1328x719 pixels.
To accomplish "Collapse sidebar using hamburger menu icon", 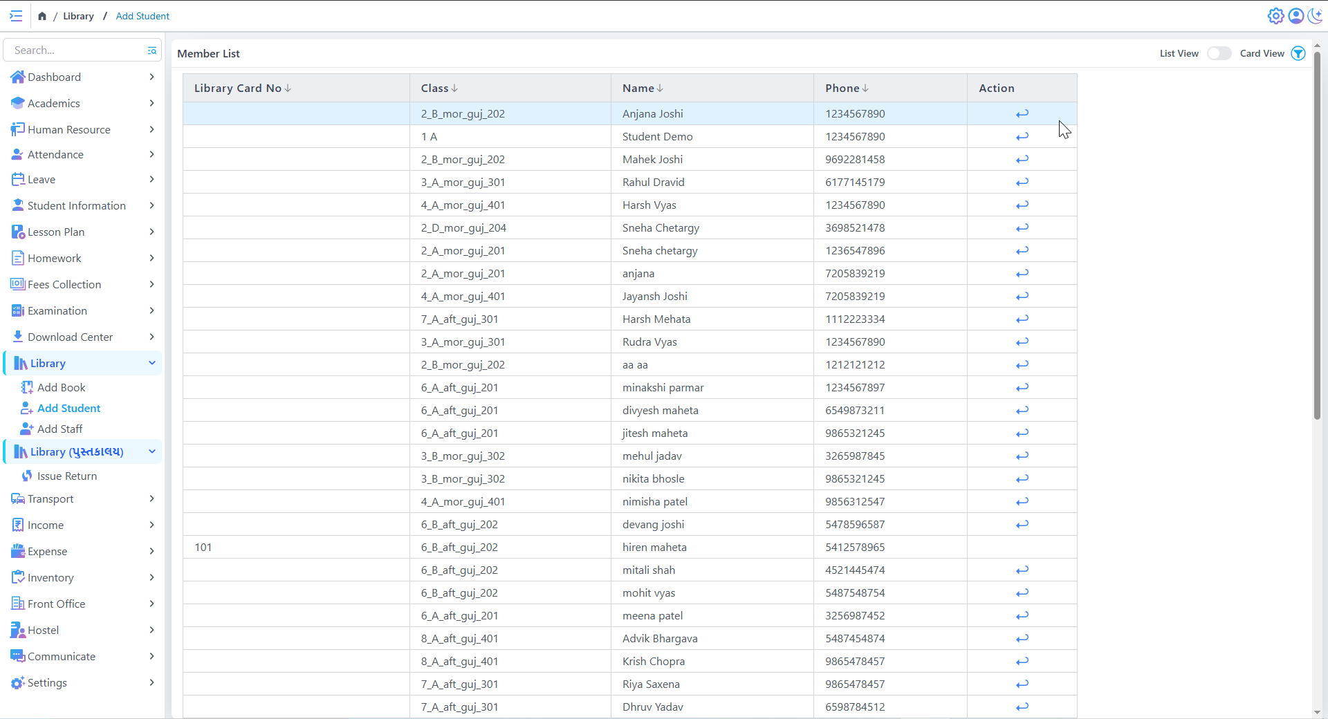I will pos(16,16).
